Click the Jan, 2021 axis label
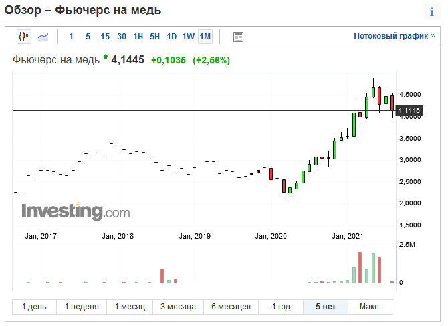This screenshot has height=326, width=448. coord(348,236)
